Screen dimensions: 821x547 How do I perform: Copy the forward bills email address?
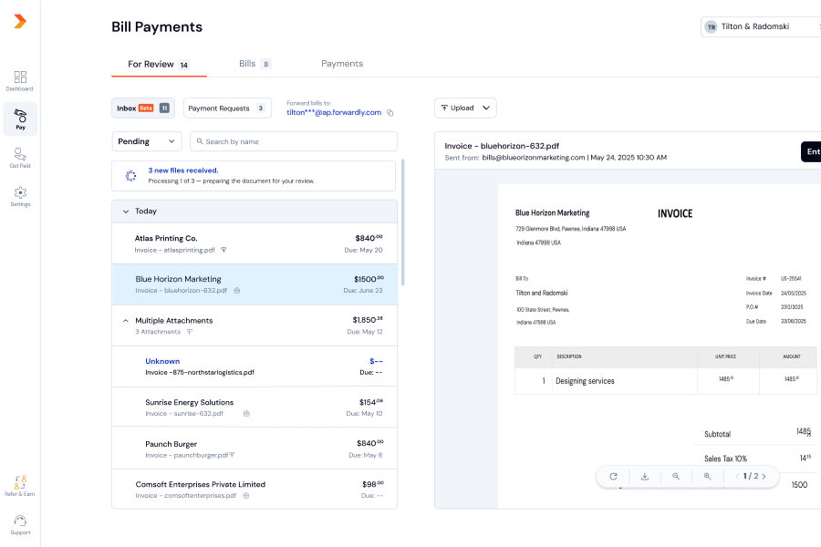(390, 113)
